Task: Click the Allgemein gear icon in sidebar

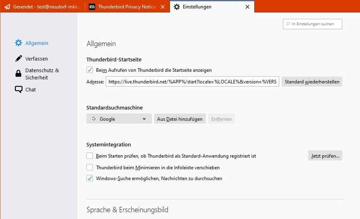Action: pos(18,43)
